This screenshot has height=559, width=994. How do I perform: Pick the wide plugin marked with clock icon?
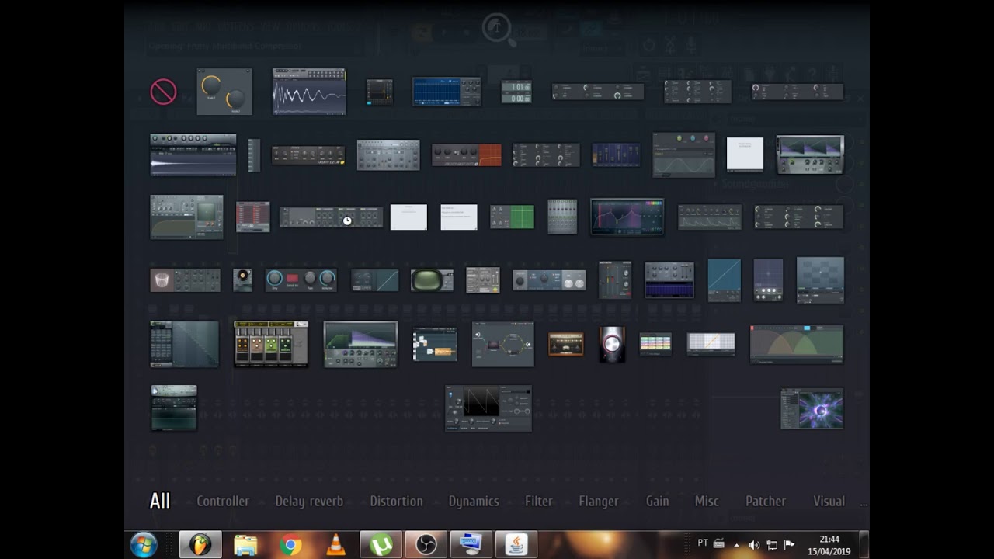pos(331,217)
